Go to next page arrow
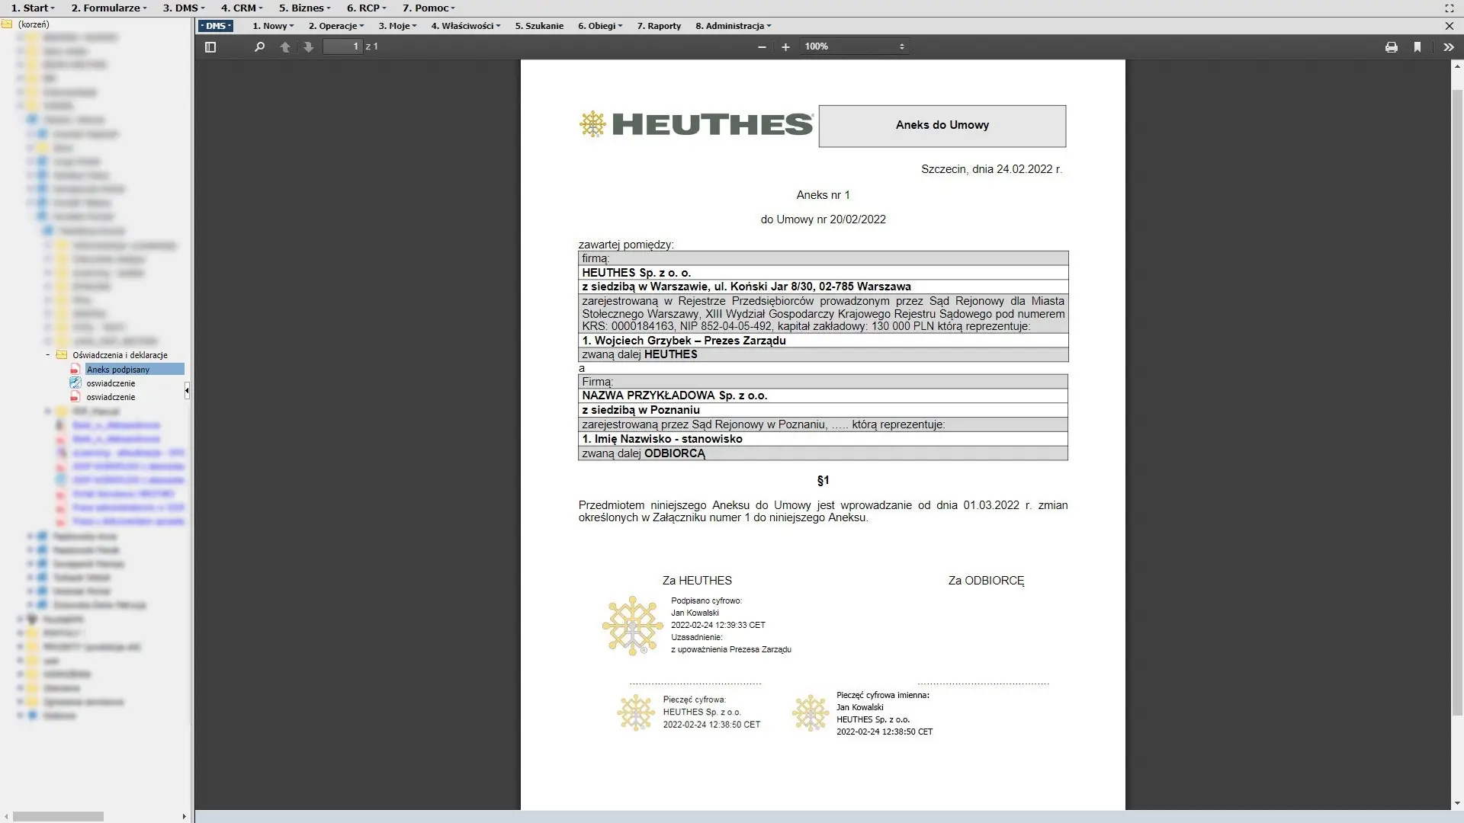This screenshot has width=1464, height=823. tap(308, 46)
